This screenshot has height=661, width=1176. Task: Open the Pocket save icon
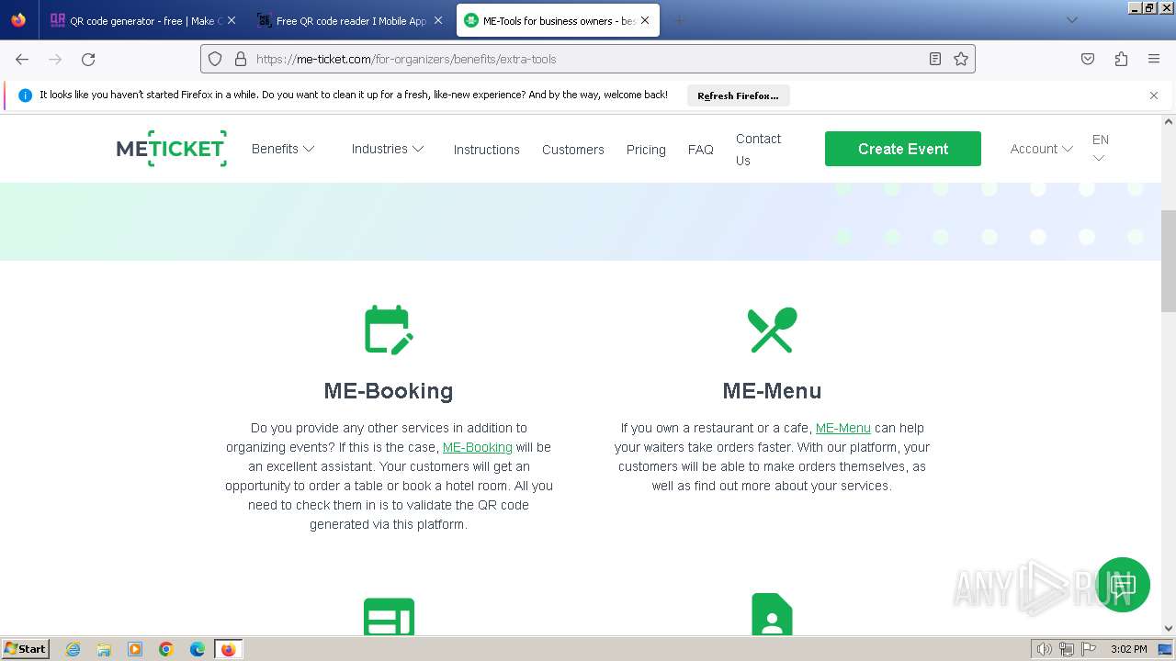click(x=1088, y=59)
